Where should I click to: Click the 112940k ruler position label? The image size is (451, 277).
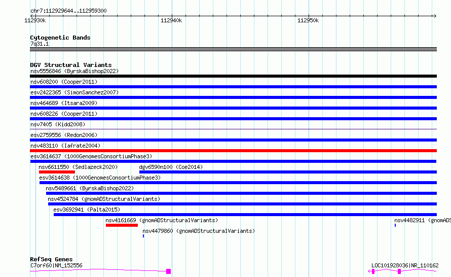pos(171,20)
